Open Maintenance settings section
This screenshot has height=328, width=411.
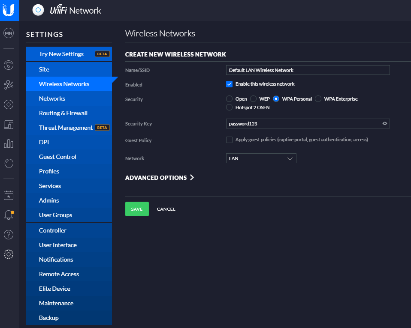[x=69, y=303]
